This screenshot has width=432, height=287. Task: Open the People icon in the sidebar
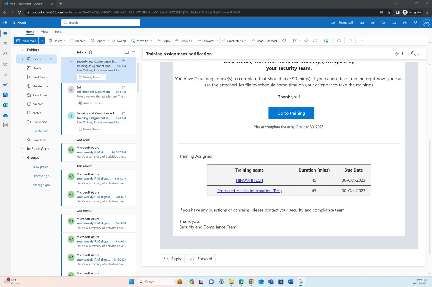(x=4, y=53)
